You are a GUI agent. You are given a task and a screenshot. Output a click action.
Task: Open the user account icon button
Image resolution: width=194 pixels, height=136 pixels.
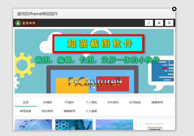point(149,23)
